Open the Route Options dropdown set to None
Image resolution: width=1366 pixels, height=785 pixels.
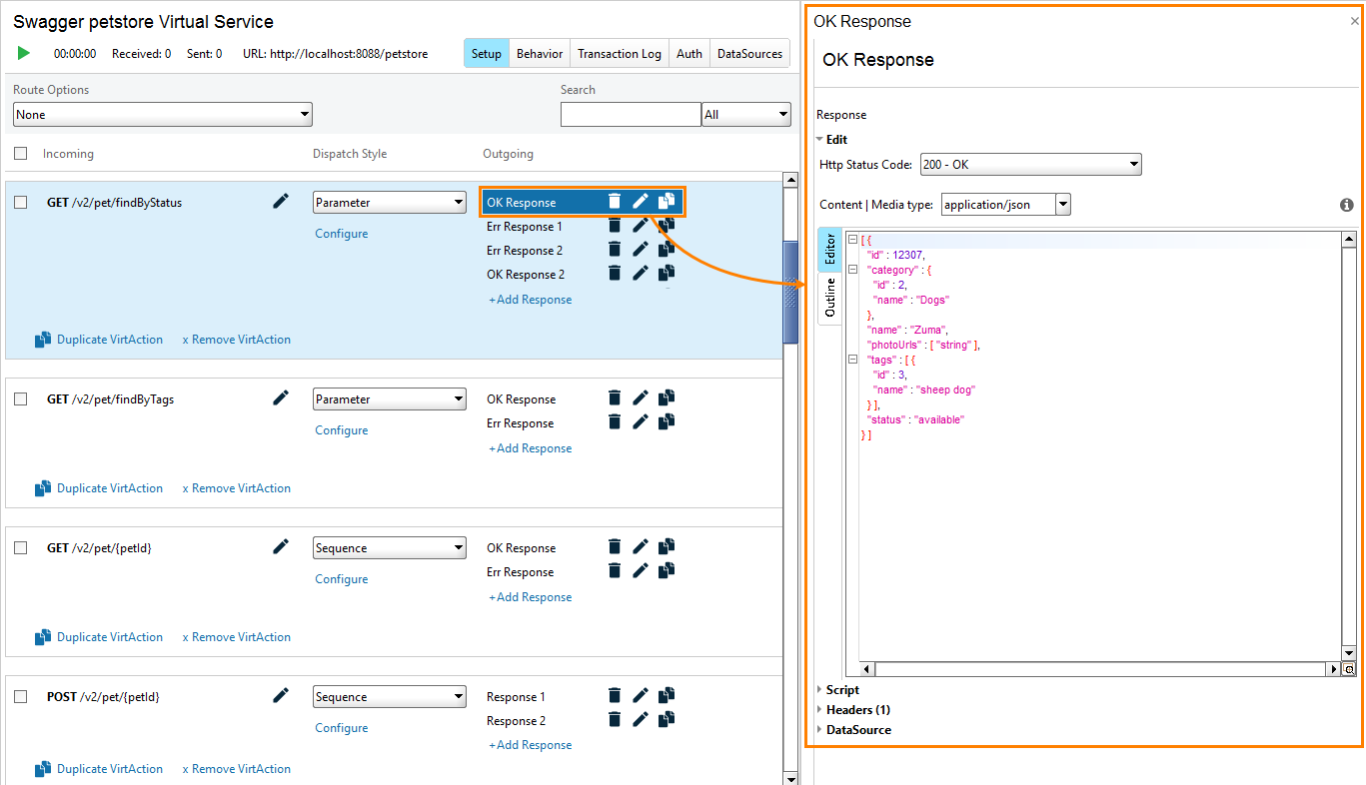coord(162,114)
